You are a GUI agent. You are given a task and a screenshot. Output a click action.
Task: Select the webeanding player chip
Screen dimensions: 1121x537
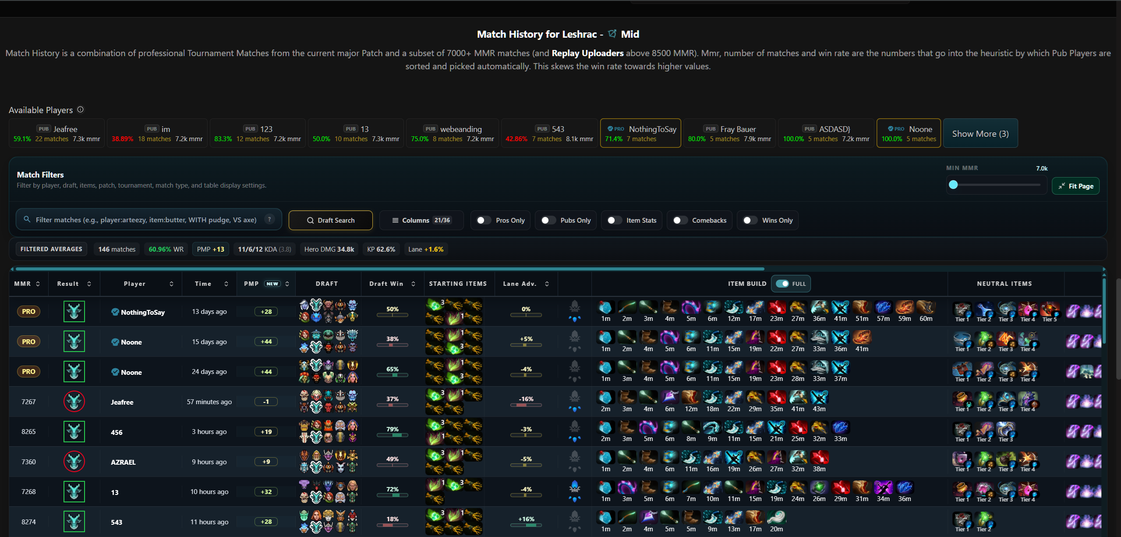pyautogui.click(x=452, y=133)
